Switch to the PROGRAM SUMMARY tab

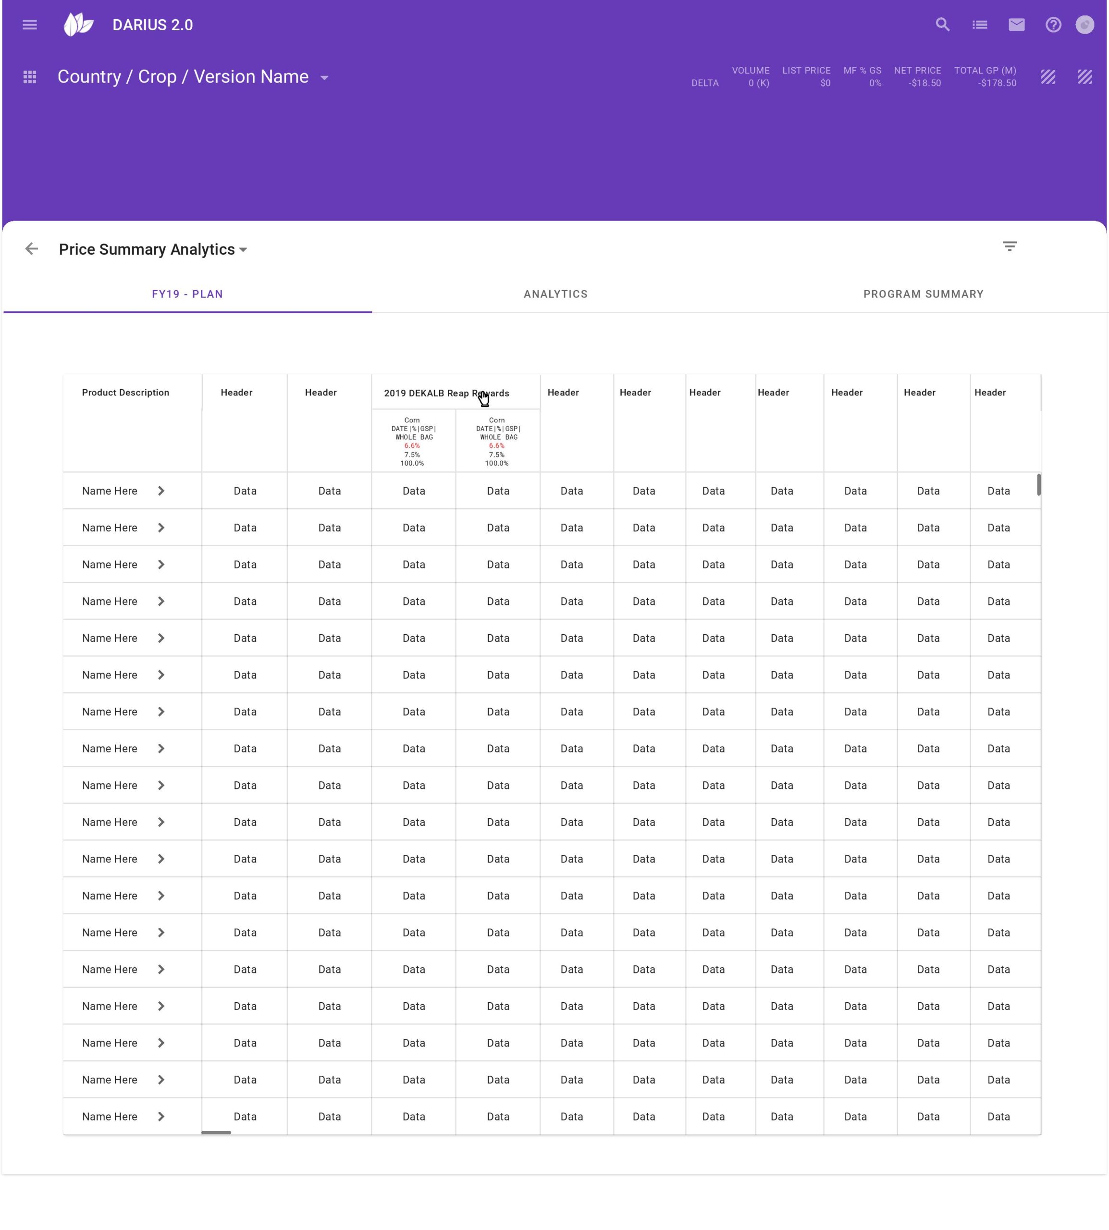[x=923, y=294]
